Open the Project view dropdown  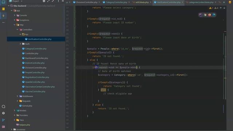[16, 1]
